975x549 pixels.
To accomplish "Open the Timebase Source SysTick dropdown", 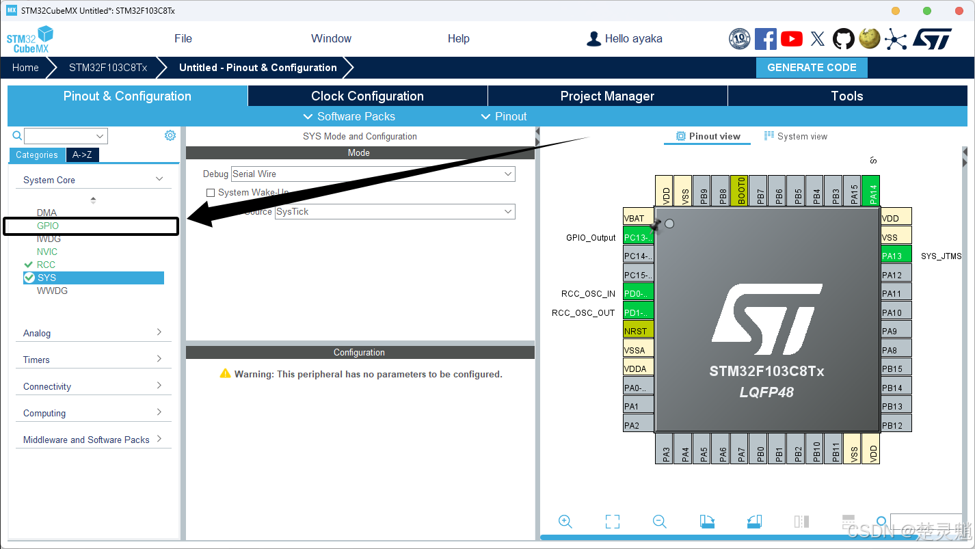I will [x=395, y=211].
